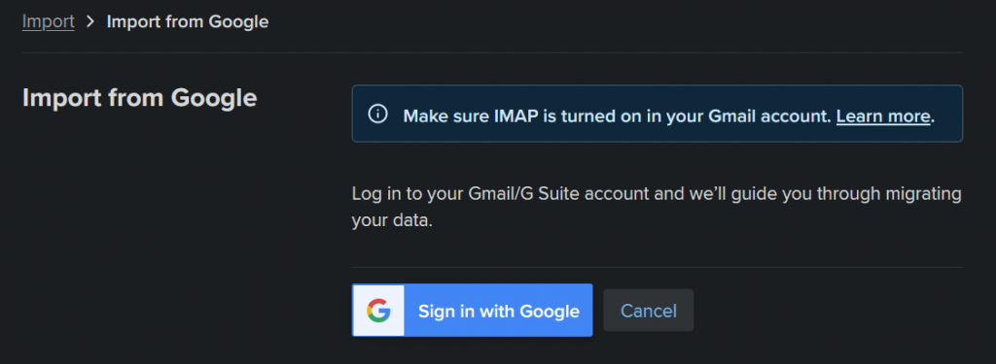Click the white tile behind Google logo
Image resolution: width=996 pixels, height=364 pixels.
click(378, 311)
